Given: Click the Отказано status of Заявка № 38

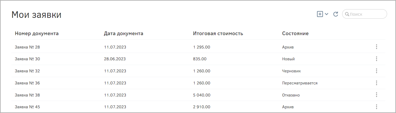Looking at the screenshot, I should pyautogui.click(x=291, y=95).
